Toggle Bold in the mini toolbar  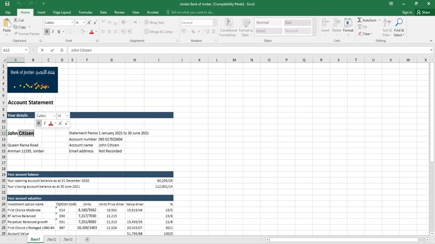tap(39, 123)
